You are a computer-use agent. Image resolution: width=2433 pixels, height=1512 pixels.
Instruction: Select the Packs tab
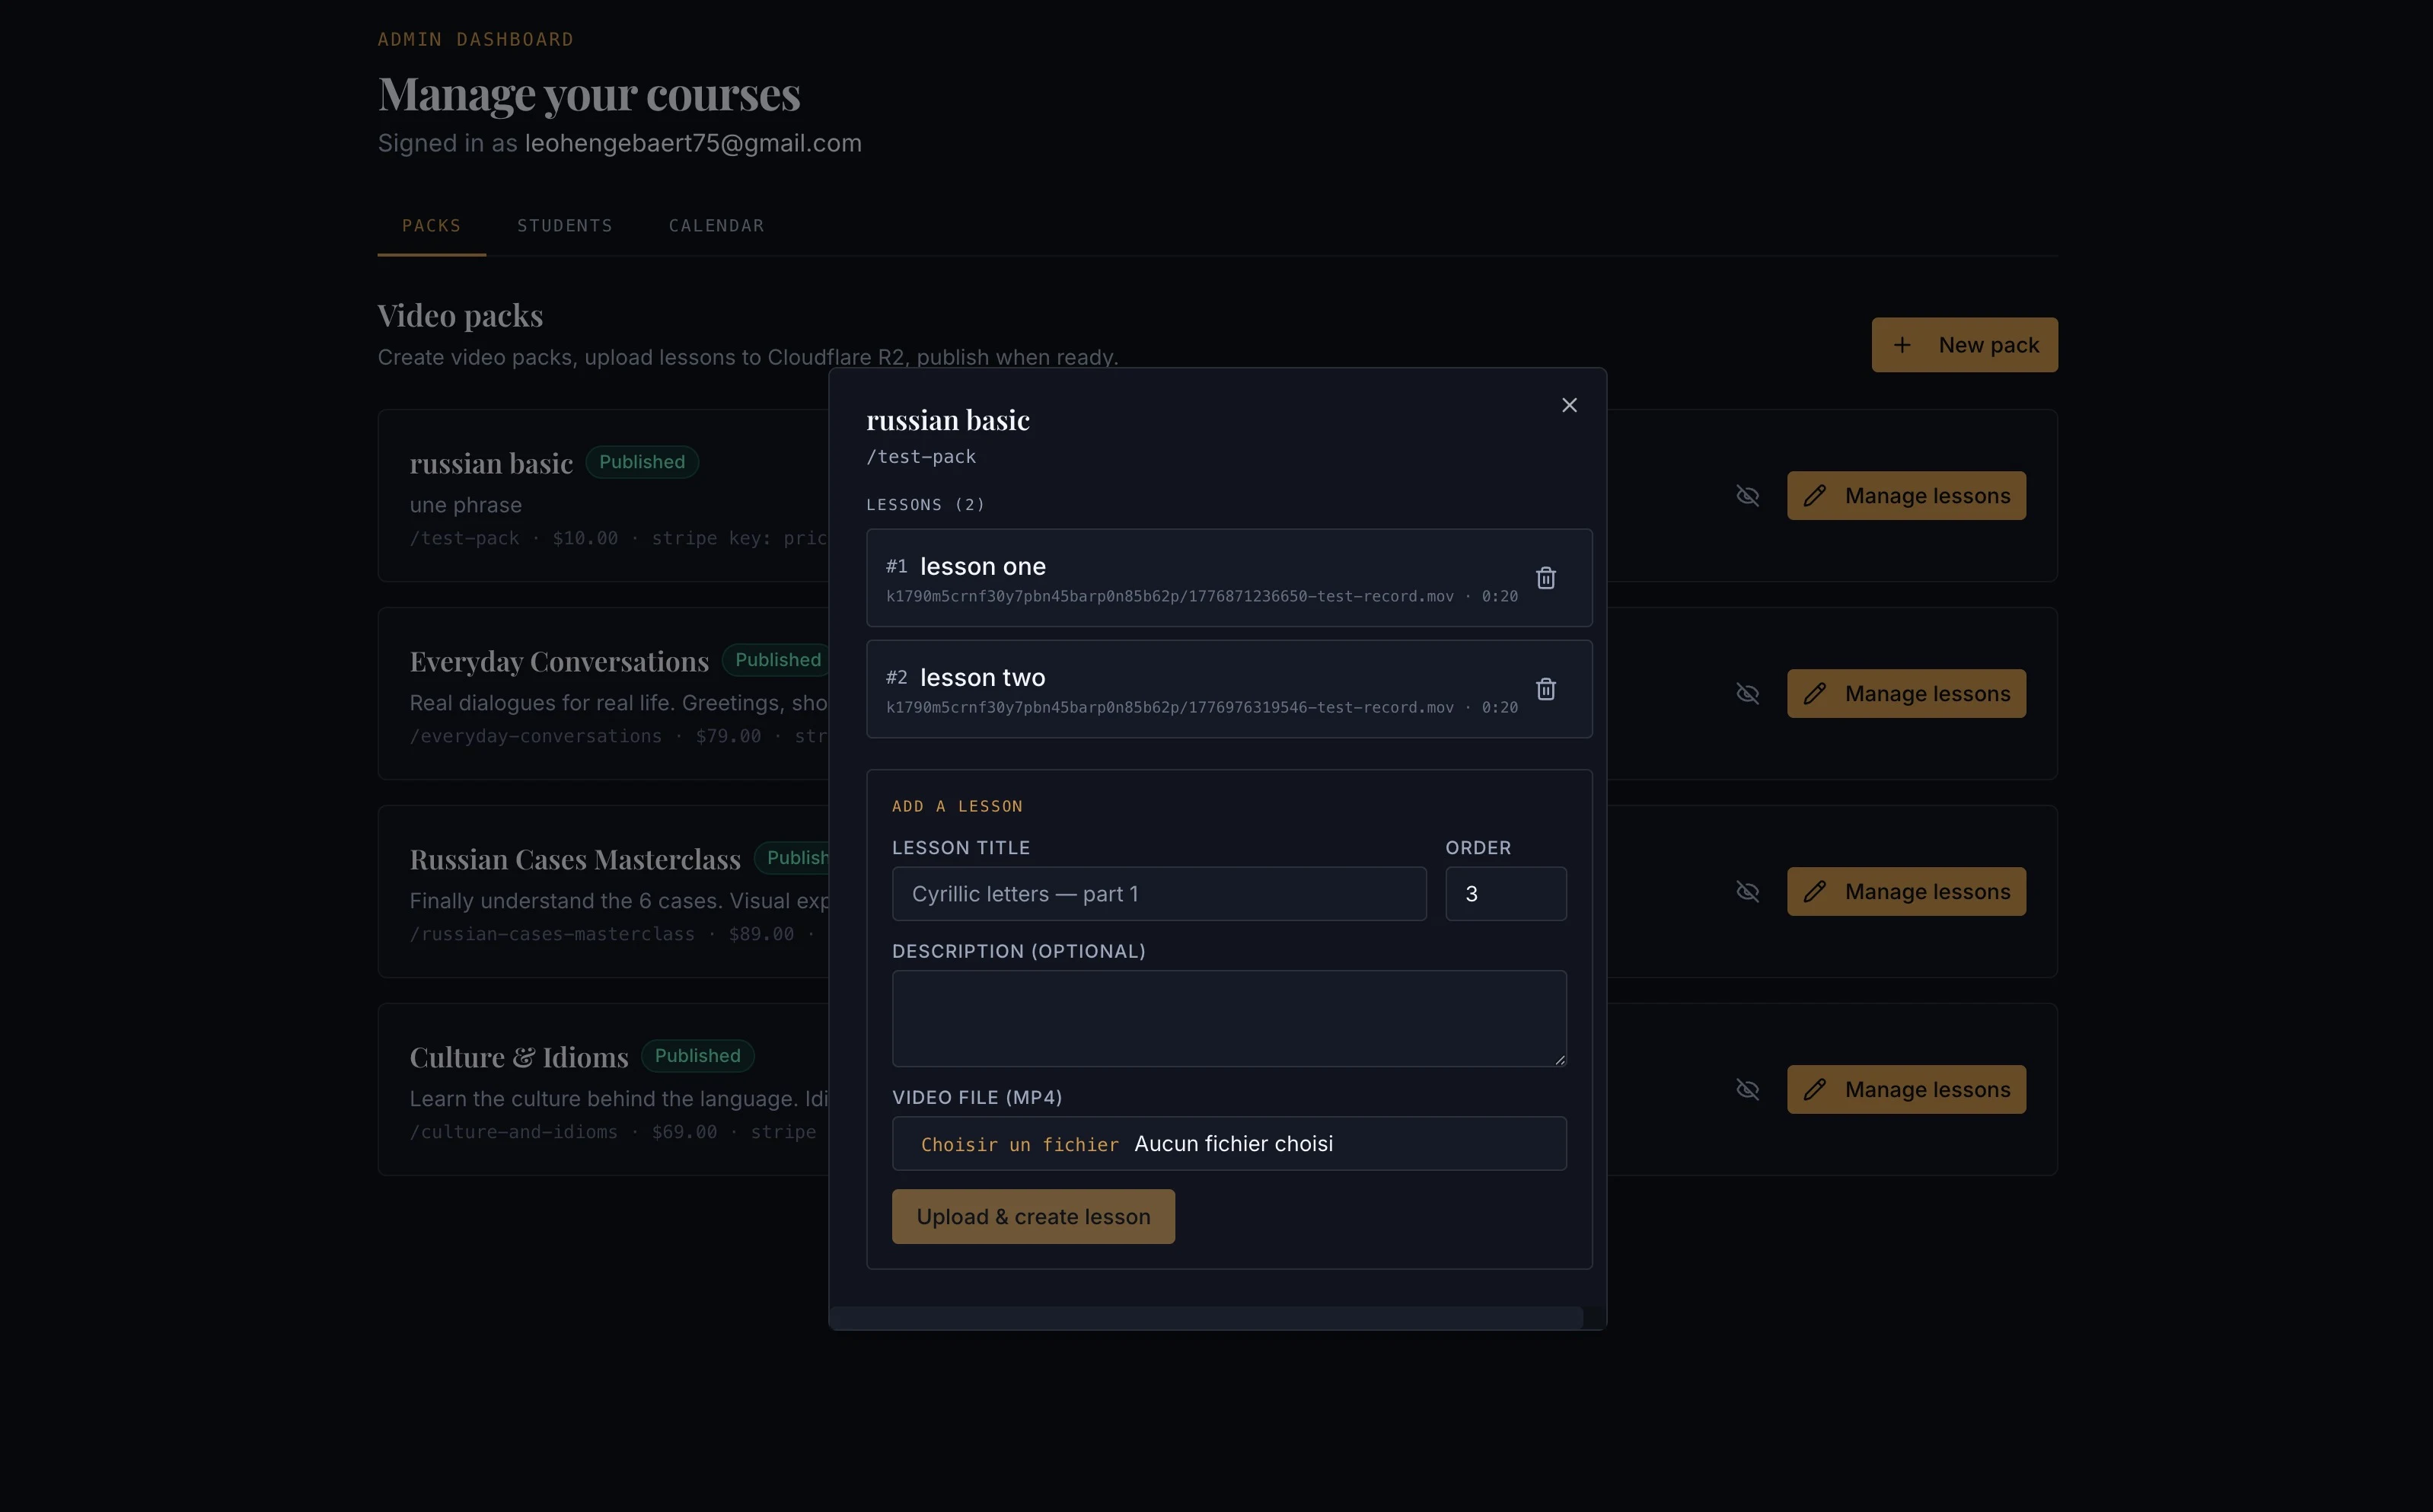pyautogui.click(x=432, y=226)
